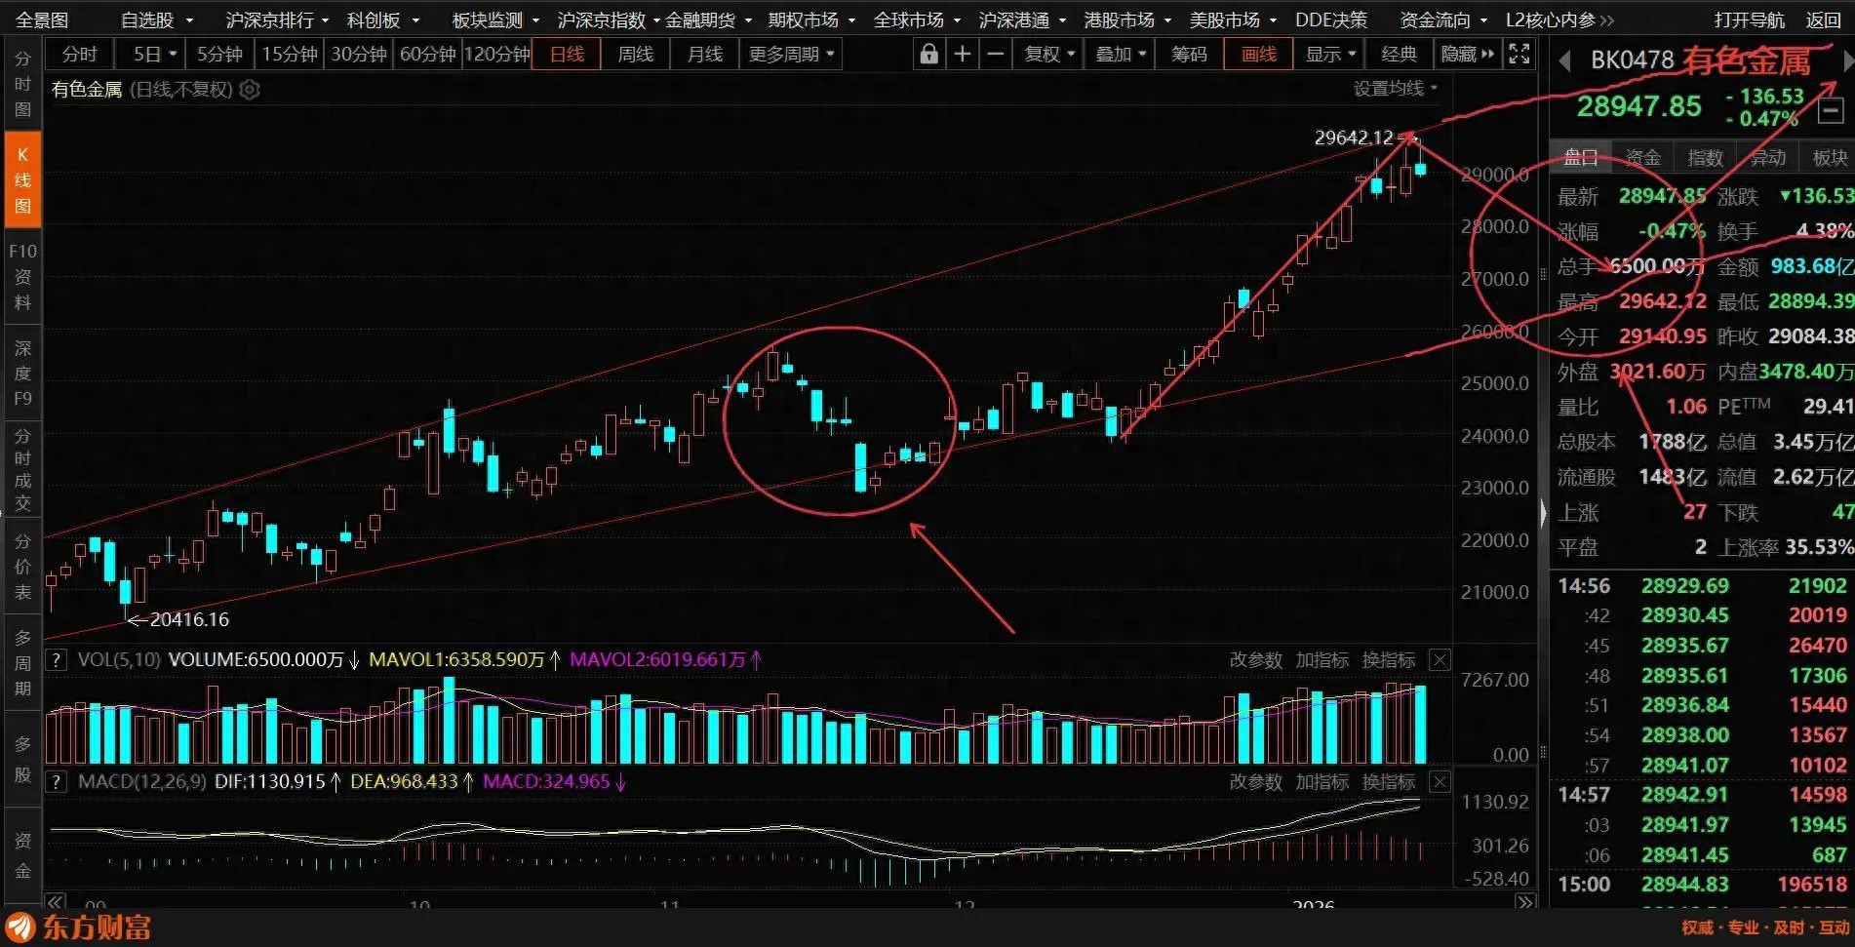This screenshot has height=947, width=1855.
Task: Click the VOL indicator help question mark
Action: 57,660
